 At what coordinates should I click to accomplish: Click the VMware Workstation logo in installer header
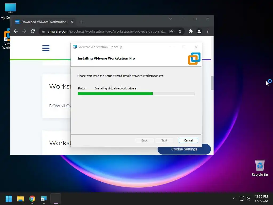[x=194, y=58]
